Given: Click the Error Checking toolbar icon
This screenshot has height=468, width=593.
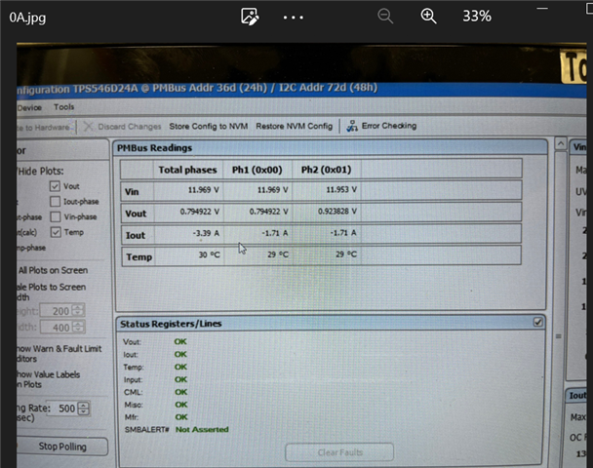Looking at the screenshot, I should 352,126.
